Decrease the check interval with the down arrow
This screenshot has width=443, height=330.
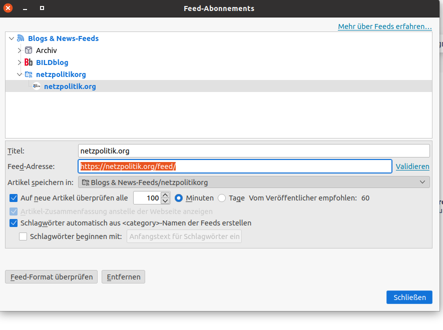(x=165, y=200)
